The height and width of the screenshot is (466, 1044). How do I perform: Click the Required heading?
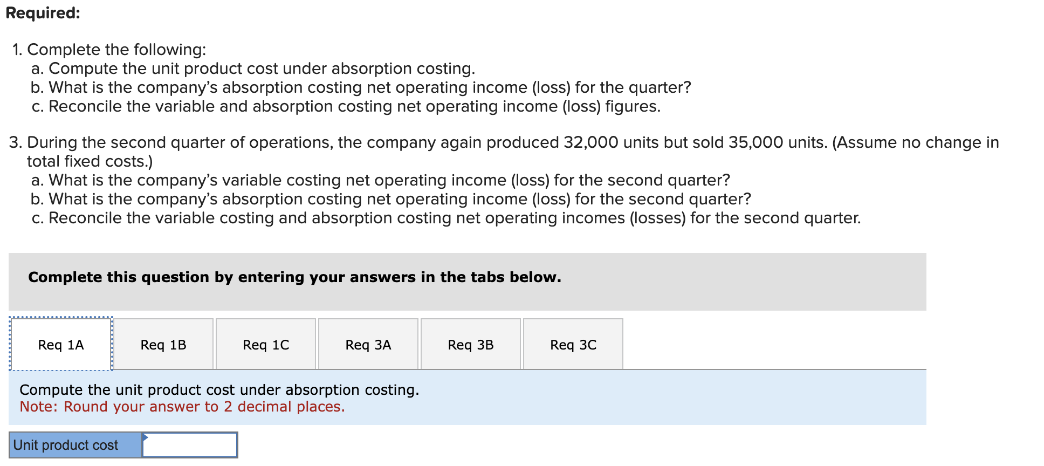[42, 13]
